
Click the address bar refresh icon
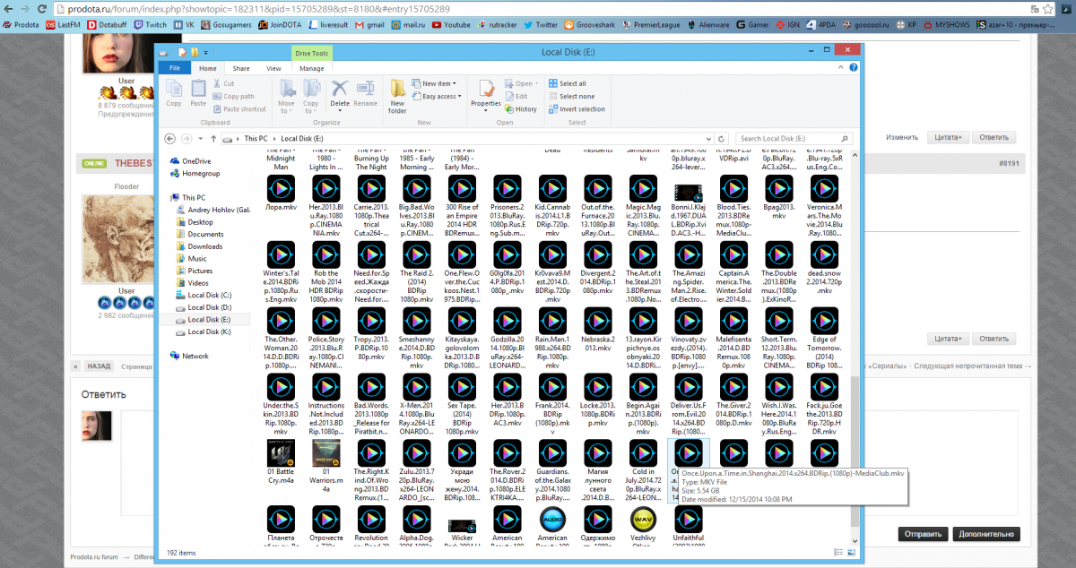click(x=720, y=138)
